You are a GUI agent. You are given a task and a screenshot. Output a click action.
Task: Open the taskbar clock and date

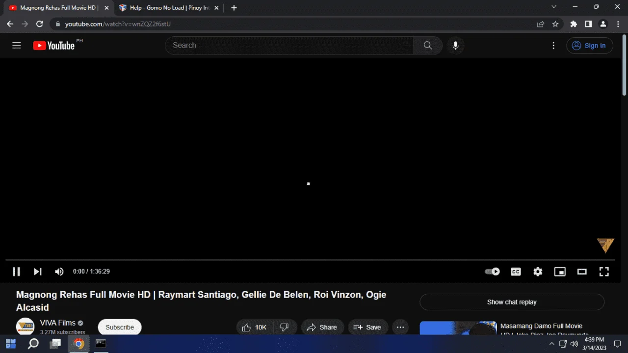pyautogui.click(x=594, y=344)
